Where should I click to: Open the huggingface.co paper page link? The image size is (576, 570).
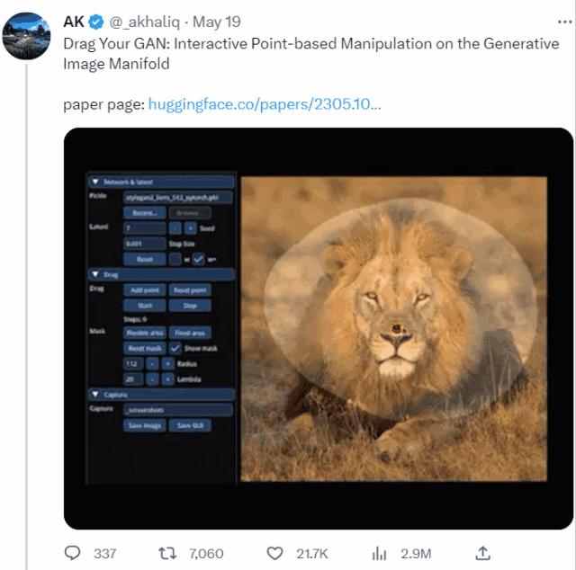pos(264,104)
